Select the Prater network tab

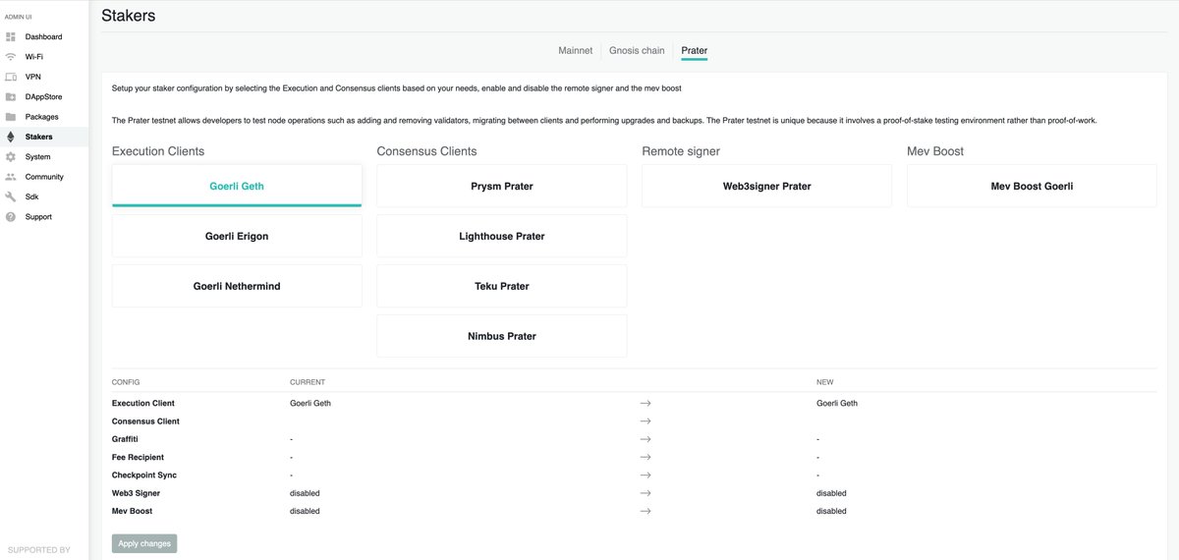(694, 50)
